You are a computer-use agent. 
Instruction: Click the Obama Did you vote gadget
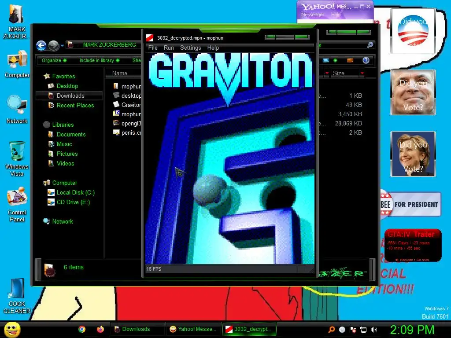[413, 31]
